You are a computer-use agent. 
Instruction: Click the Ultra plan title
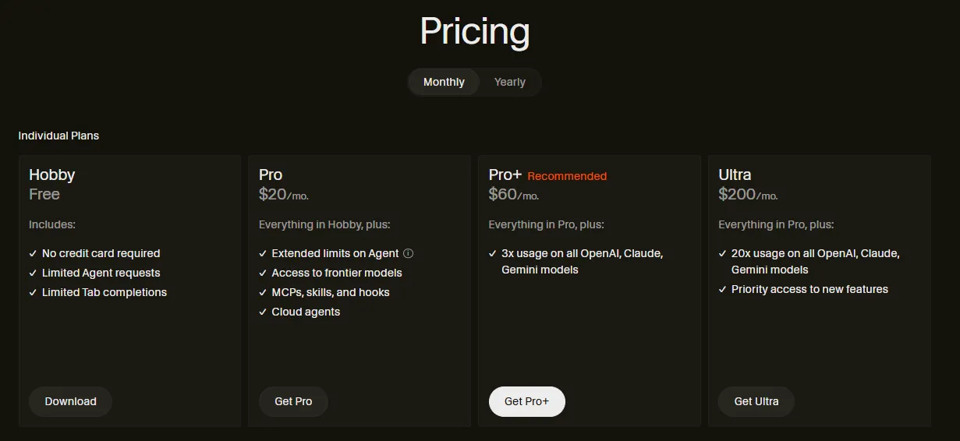click(735, 175)
